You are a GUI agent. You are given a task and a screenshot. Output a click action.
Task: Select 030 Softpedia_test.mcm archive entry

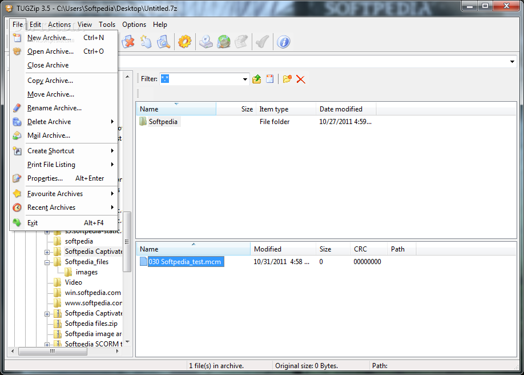(186, 261)
